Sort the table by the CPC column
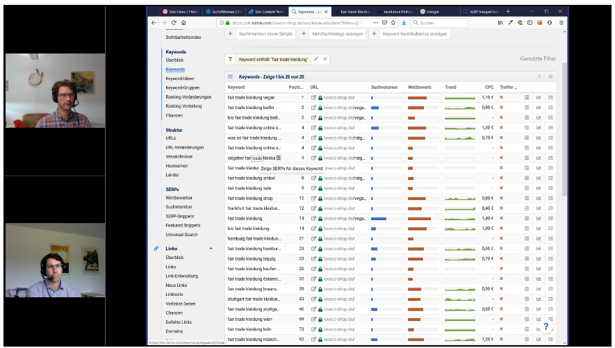The image size is (615, 348). [x=489, y=88]
